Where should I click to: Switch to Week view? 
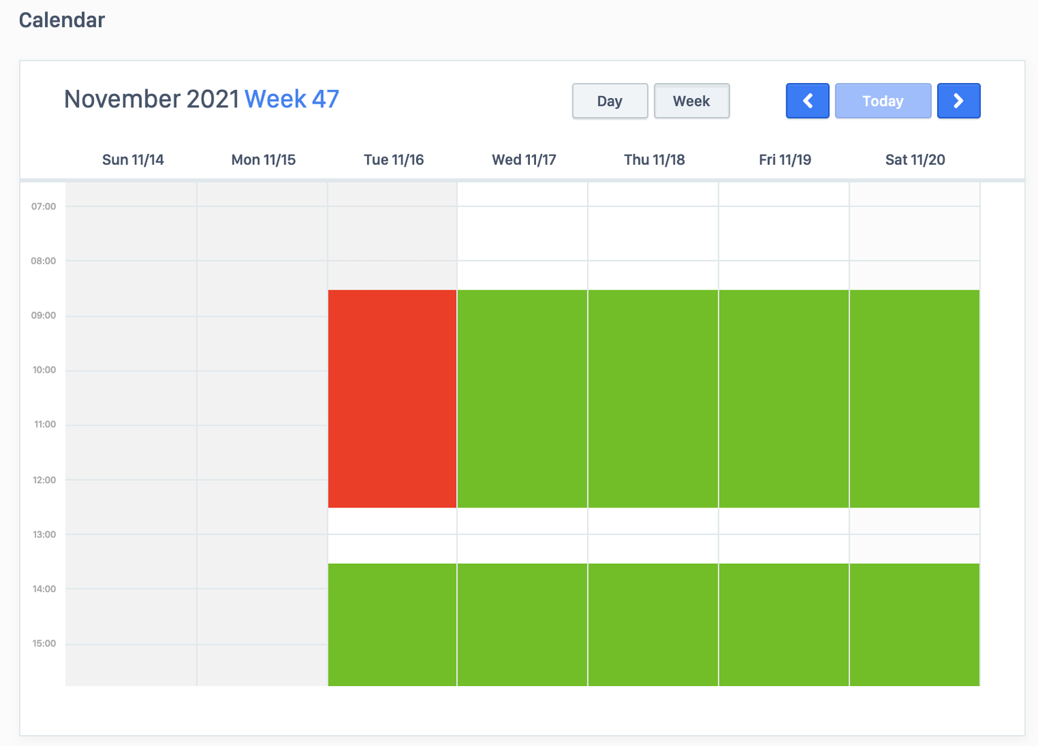point(692,101)
